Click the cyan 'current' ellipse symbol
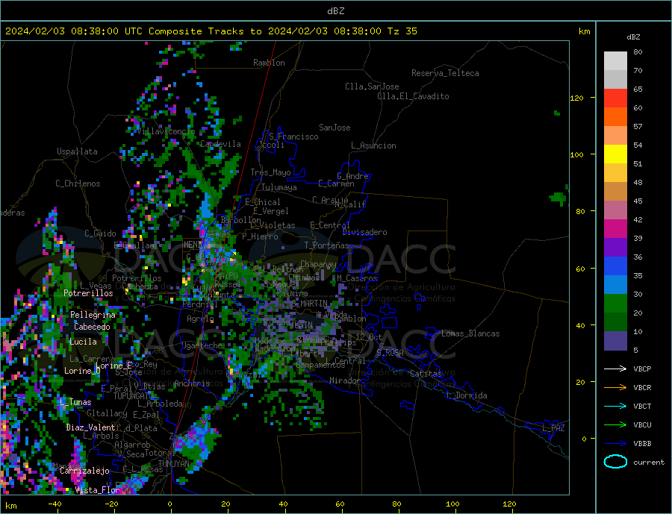Screen dimensions: 672x514 point(615,462)
